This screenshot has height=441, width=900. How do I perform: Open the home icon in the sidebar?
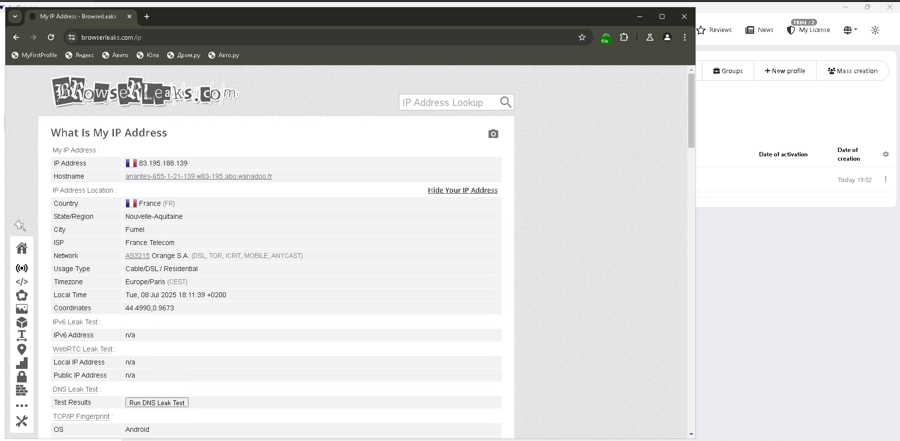[22, 248]
